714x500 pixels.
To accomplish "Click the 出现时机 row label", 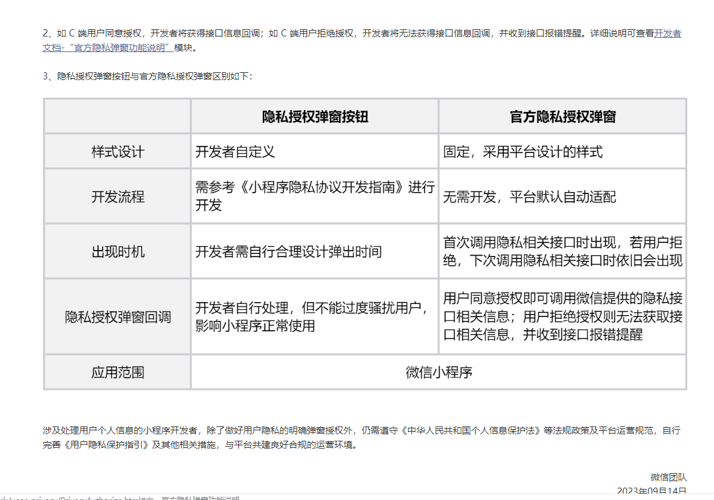I will 118,251.
